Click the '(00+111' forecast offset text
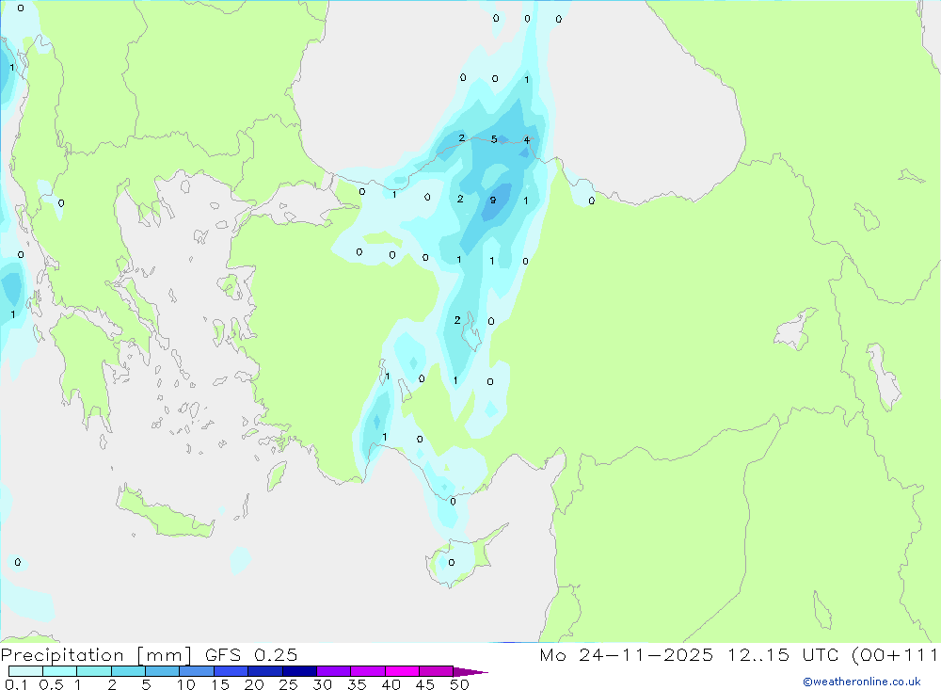The height and width of the screenshot is (690, 941). [895, 654]
